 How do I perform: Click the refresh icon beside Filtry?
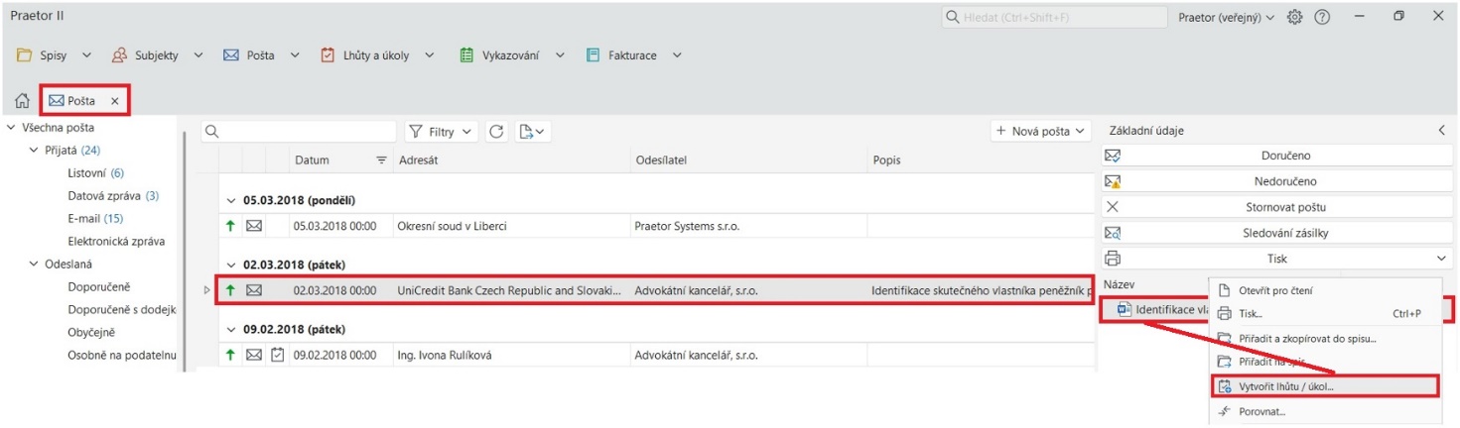pyautogui.click(x=497, y=132)
